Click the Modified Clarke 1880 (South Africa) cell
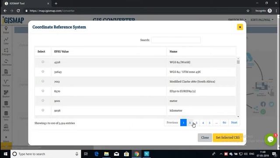The height and width of the screenshot is (158, 280). 201,82
